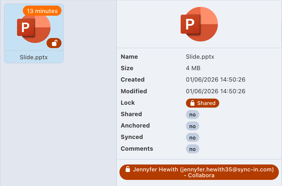This screenshot has height=186, width=282.
Task: Click the Name field label
Action: click(x=129, y=57)
